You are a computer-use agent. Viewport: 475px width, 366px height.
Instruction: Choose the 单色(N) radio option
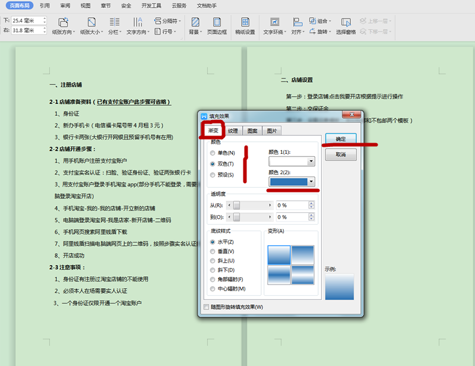click(x=223, y=153)
